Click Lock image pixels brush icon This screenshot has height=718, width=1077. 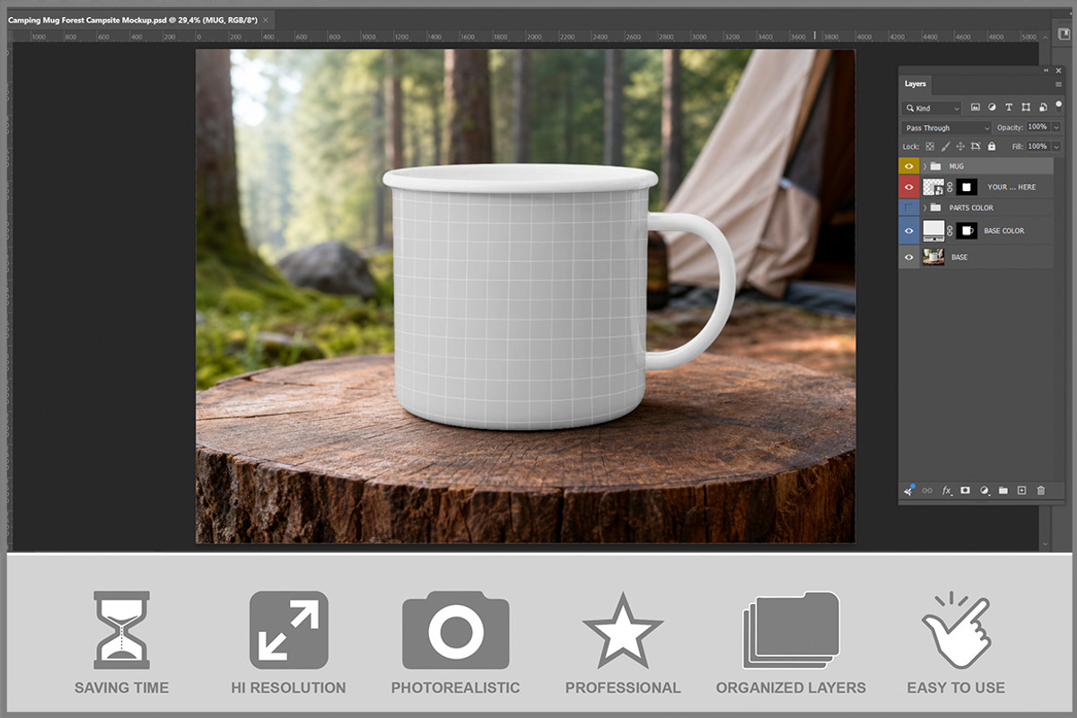click(945, 146)
